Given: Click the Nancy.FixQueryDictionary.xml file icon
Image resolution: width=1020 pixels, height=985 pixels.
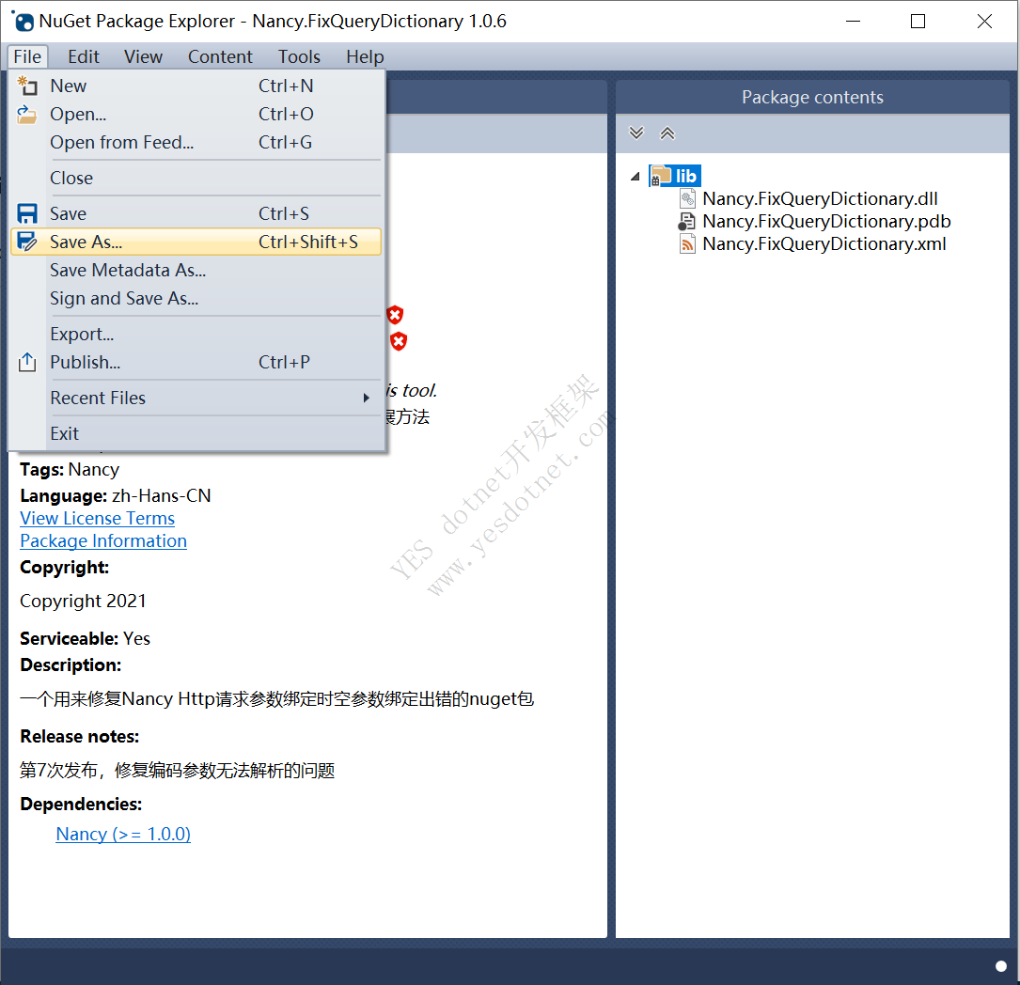Looking at the screenshot, I should [687, 243].
